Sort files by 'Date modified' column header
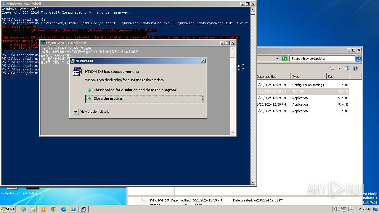379x213 pixels. coord(273,77)
